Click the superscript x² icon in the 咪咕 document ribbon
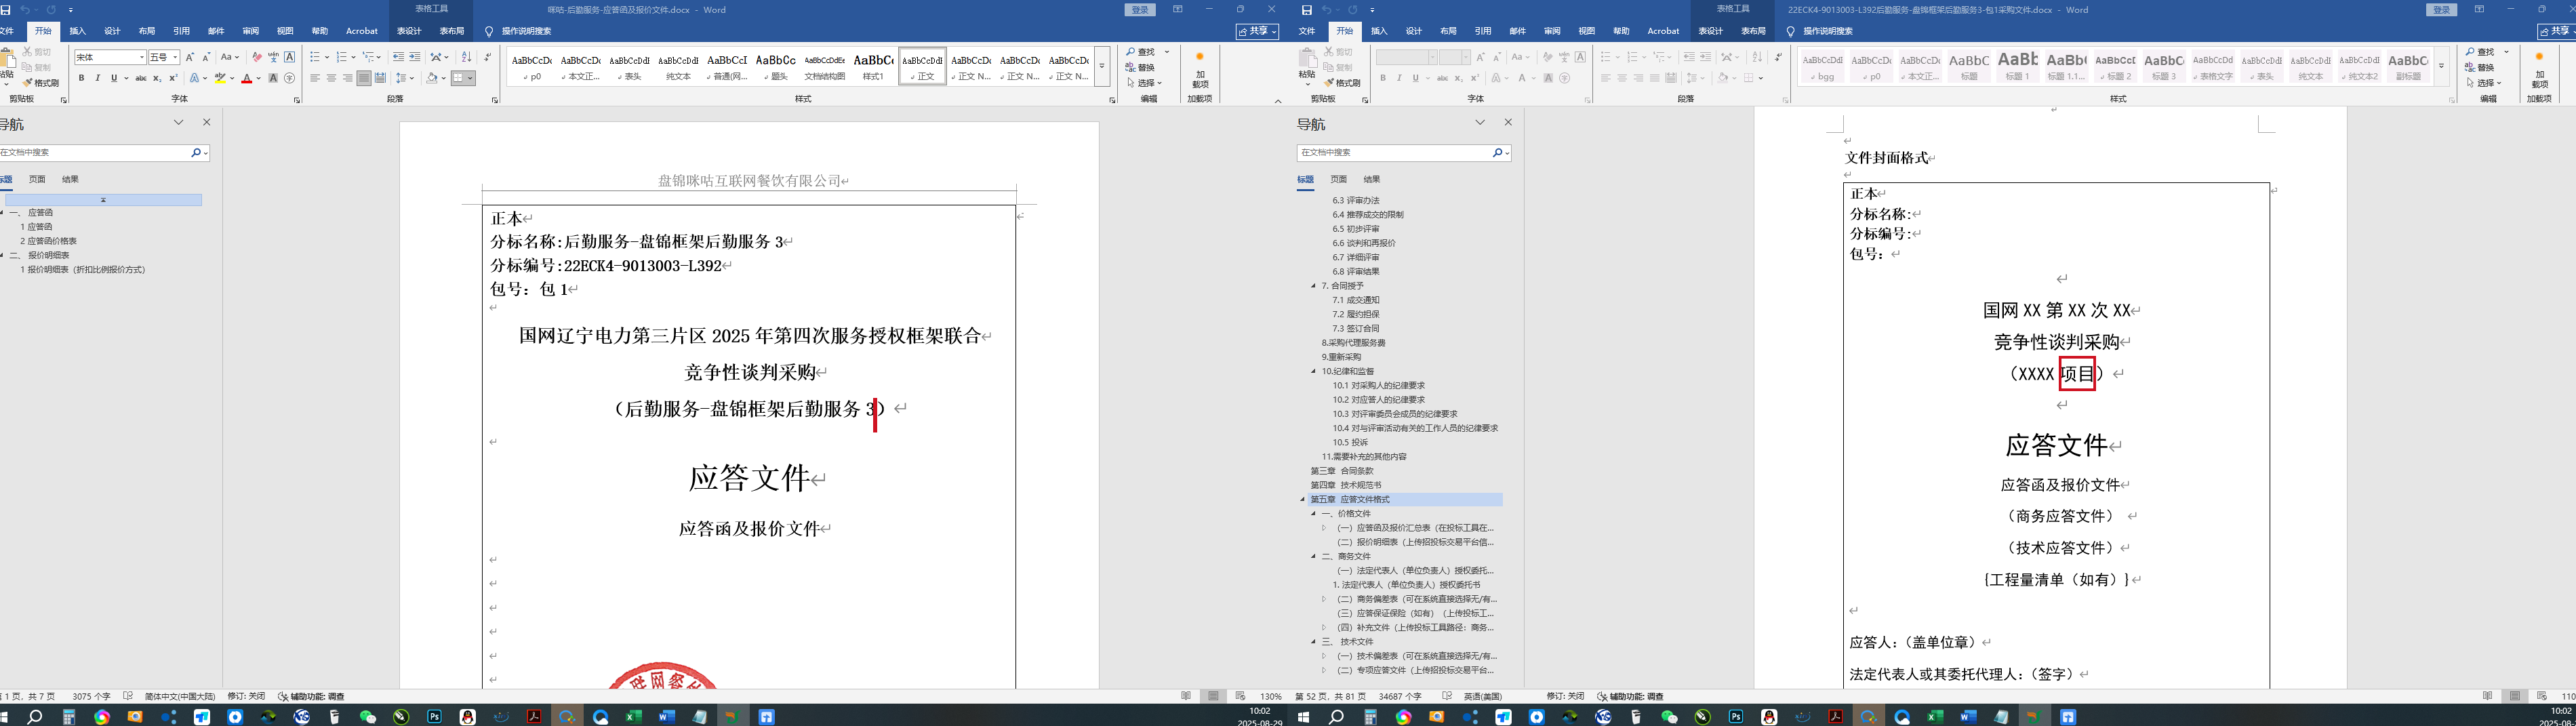 click(x=173, y=78)
